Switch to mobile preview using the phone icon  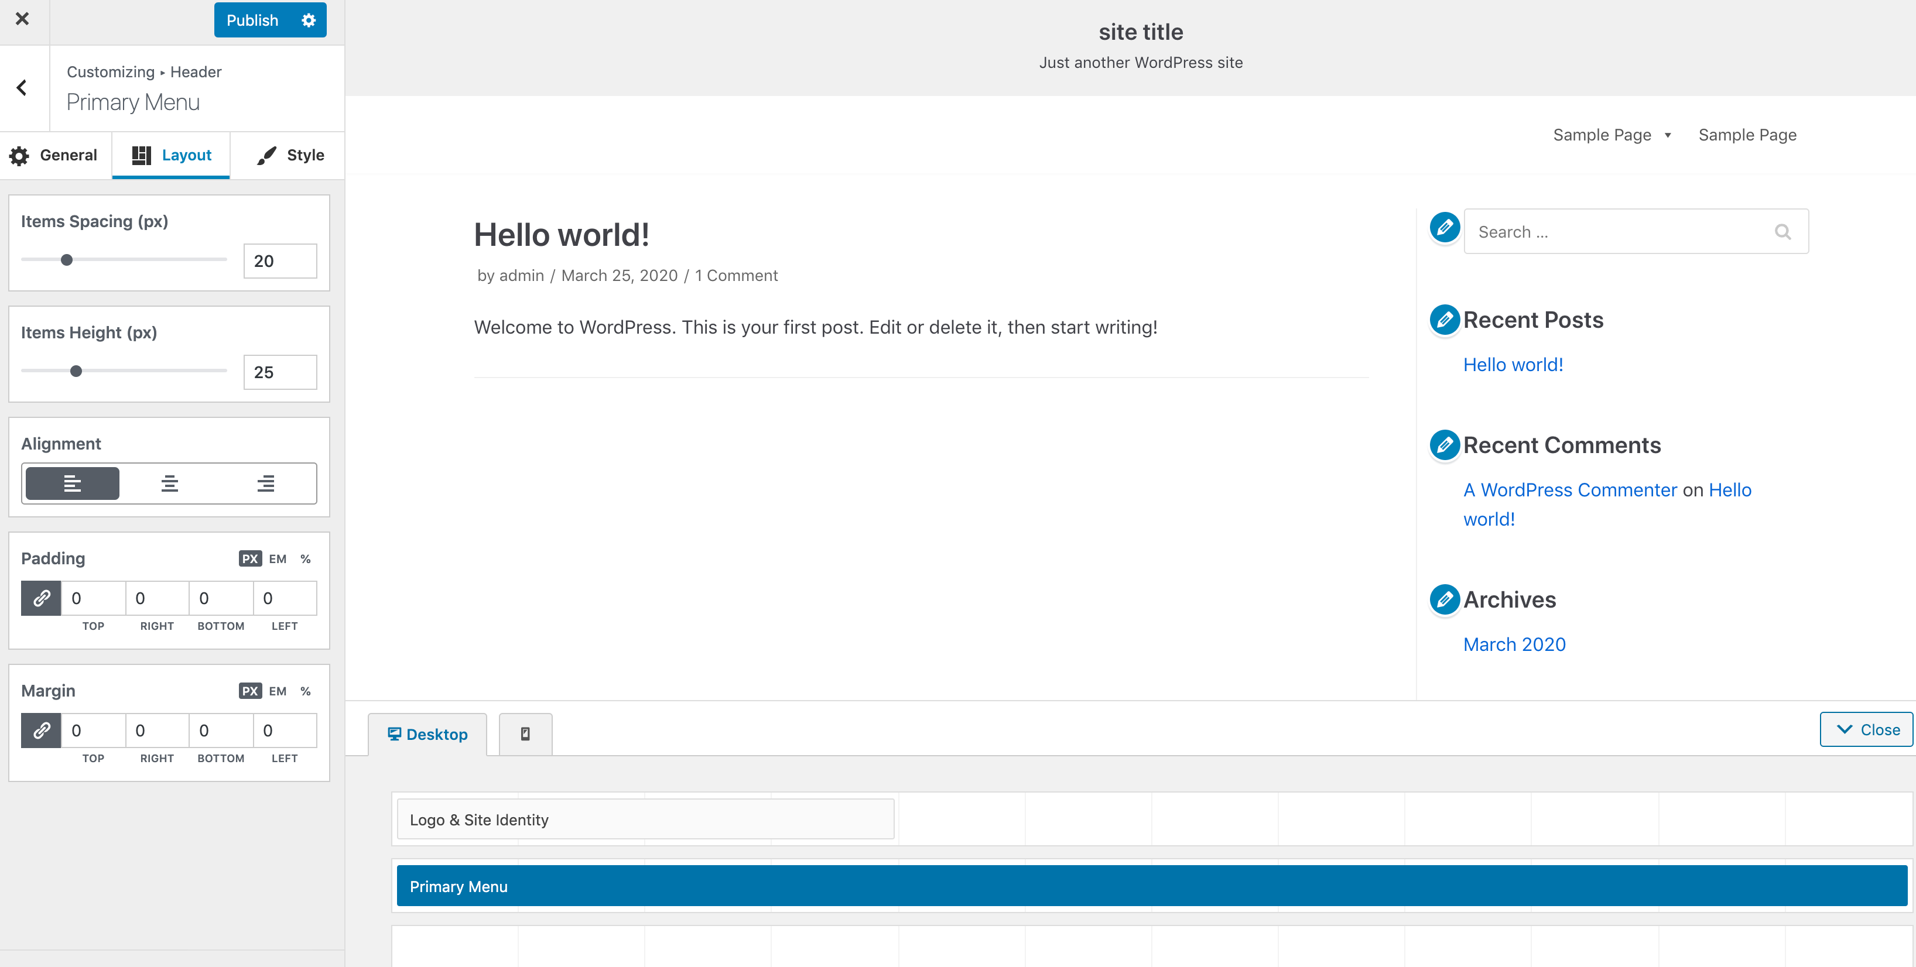click(524, 733)
